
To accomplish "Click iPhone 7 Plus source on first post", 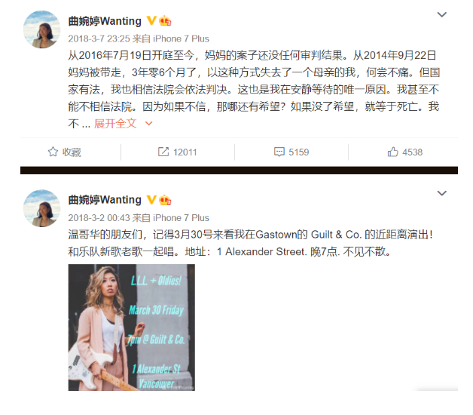I will pyautogui.click(x=181, y=38).
